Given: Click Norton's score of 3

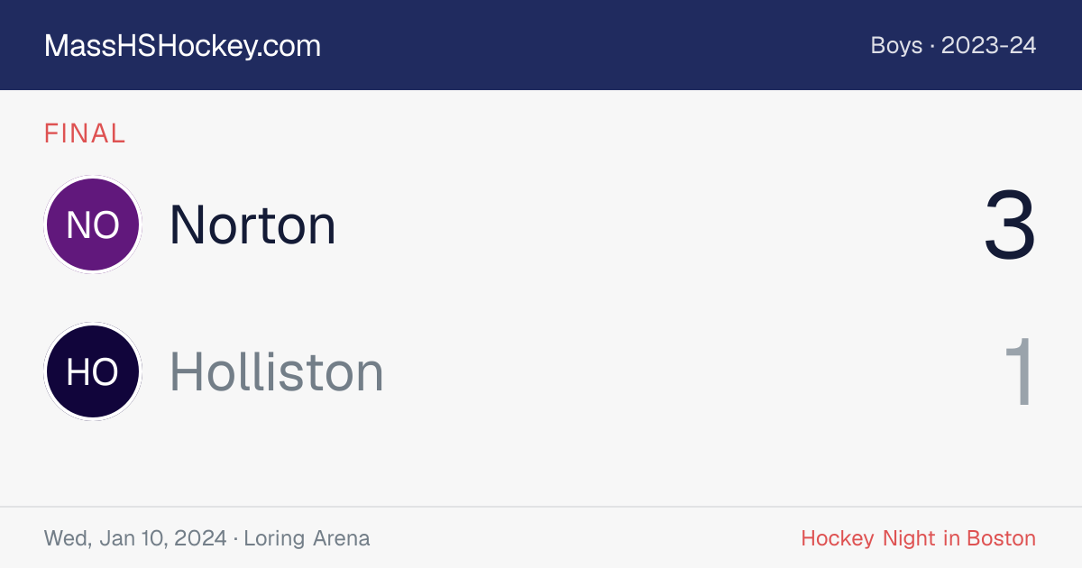Looking at the screenshot, I should click(1010, 225).
